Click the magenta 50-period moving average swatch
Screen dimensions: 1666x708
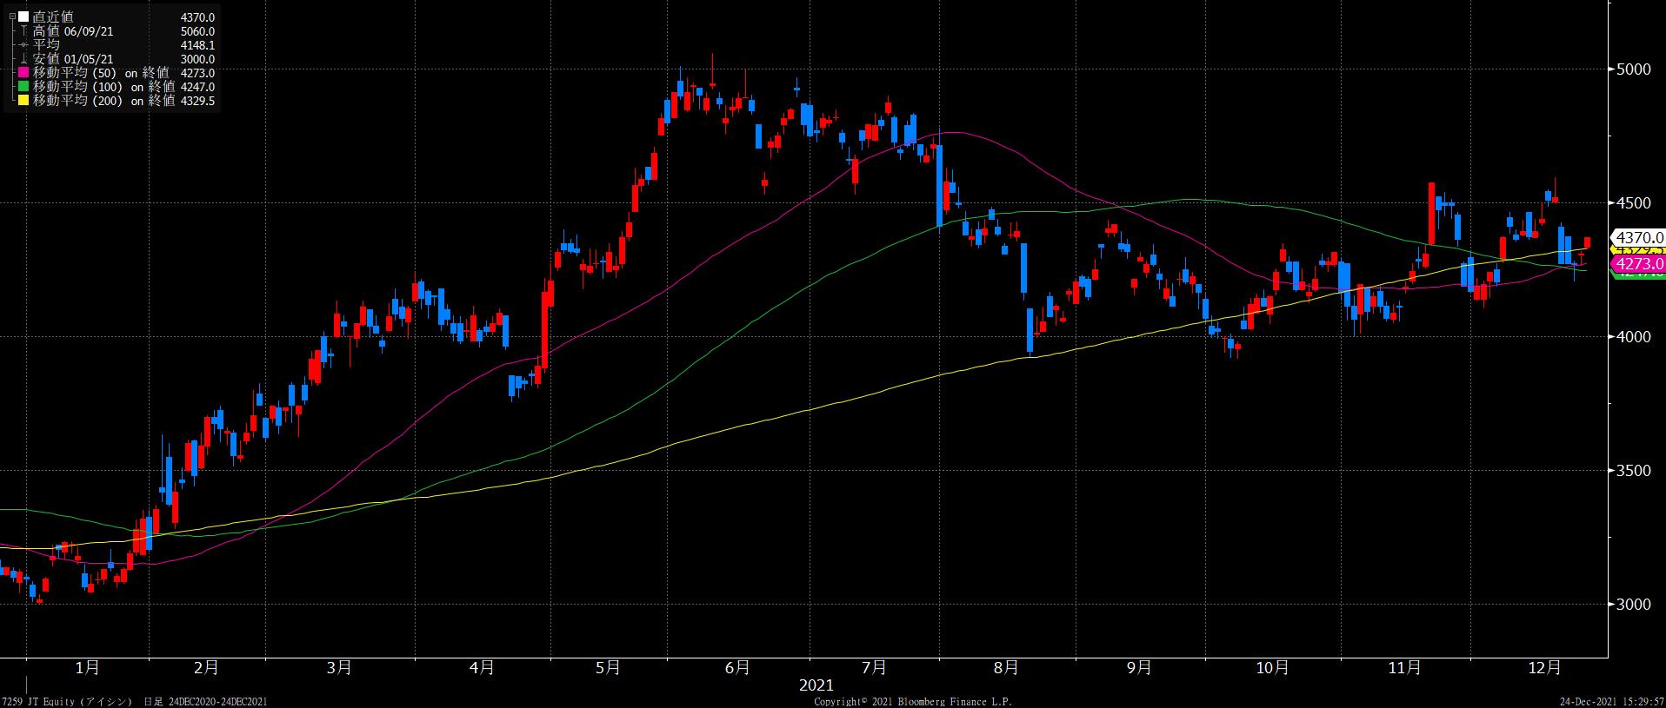coord(23,73)
